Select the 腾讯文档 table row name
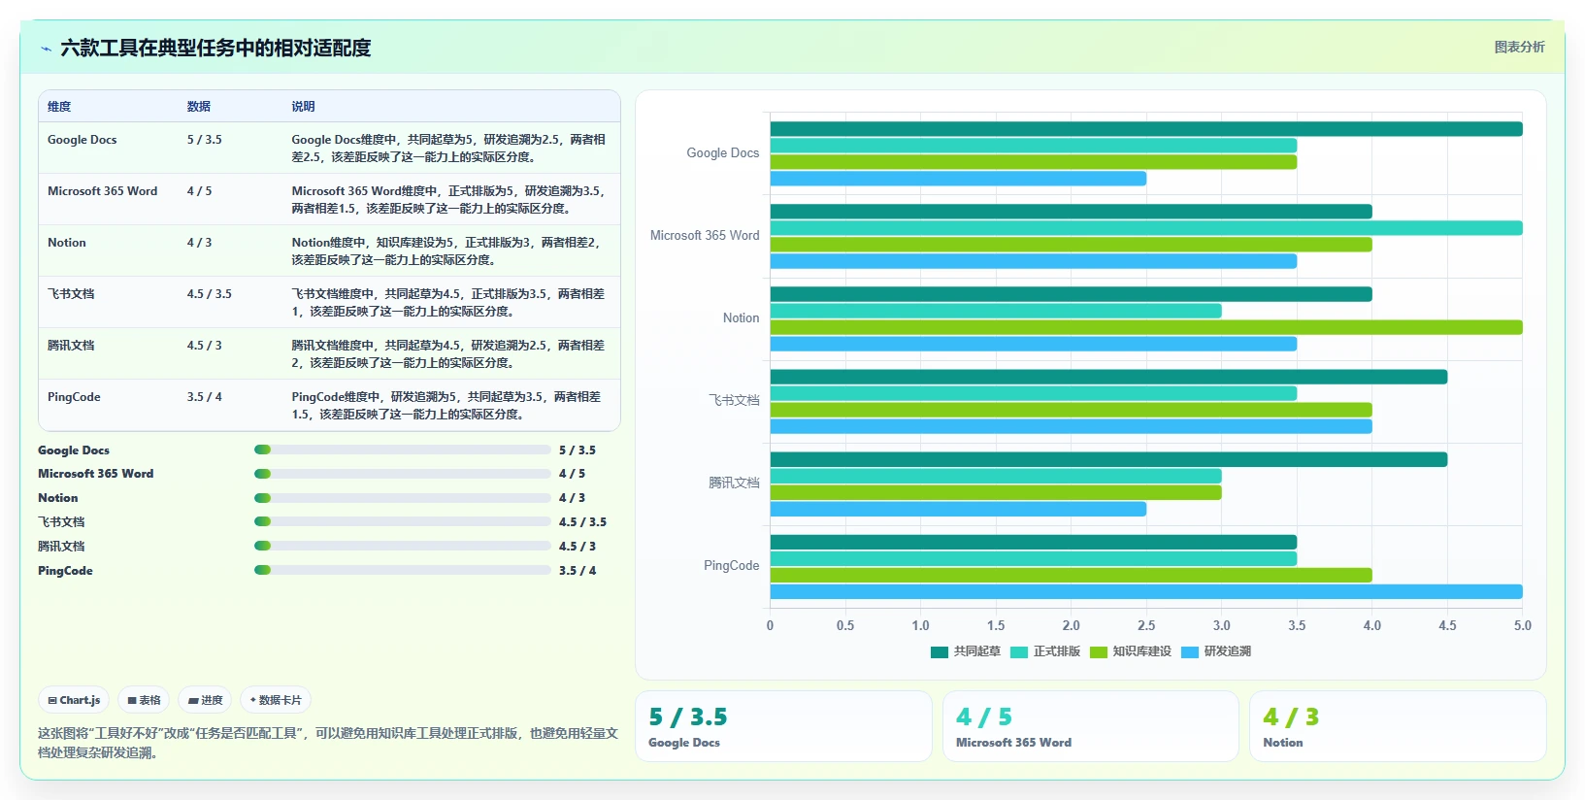 pos(71,346)
